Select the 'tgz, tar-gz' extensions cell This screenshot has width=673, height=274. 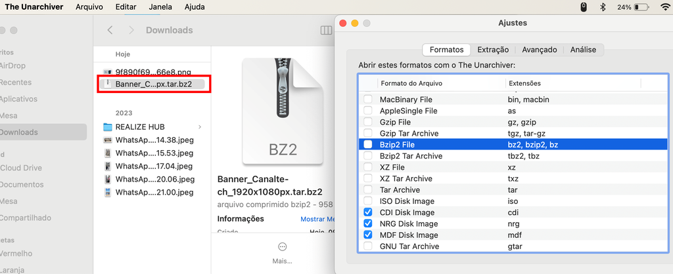pos(526,133)
